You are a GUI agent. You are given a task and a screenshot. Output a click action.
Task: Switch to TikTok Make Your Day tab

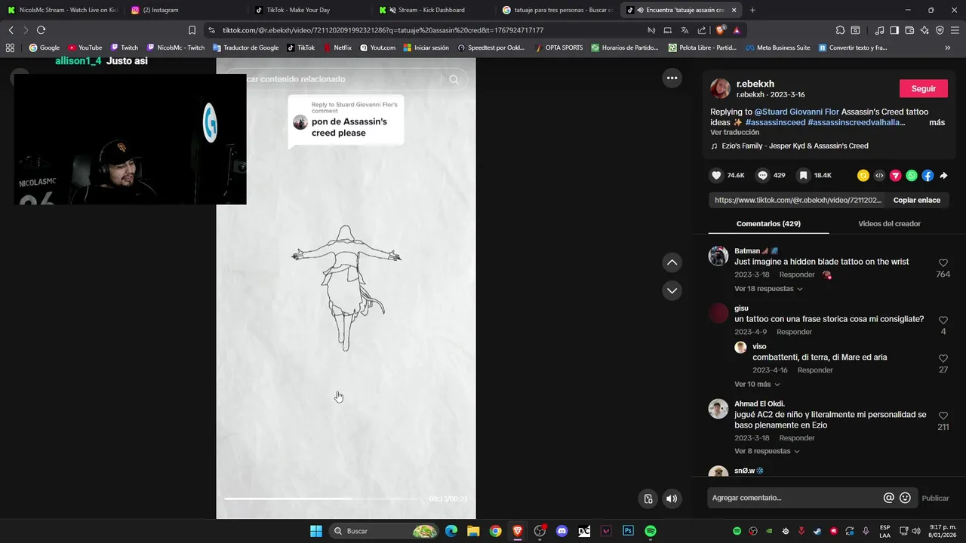click(308, 10)
